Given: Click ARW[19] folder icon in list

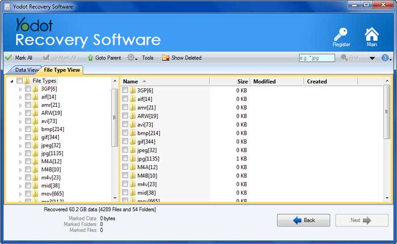Looking at the screenshot, I should point(133,116).
